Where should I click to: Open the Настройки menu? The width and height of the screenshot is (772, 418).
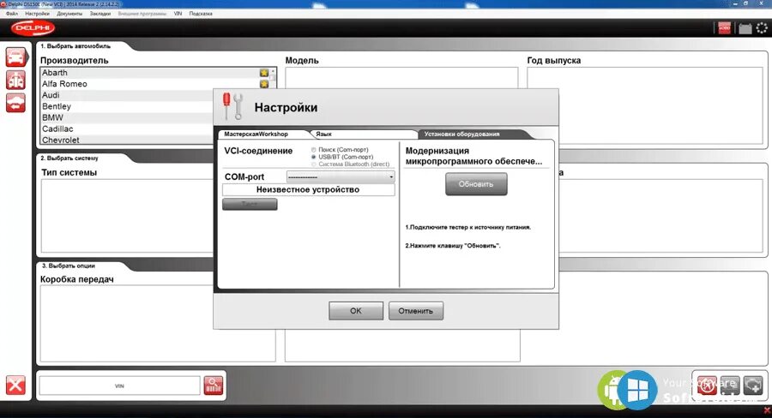point(37,14)
